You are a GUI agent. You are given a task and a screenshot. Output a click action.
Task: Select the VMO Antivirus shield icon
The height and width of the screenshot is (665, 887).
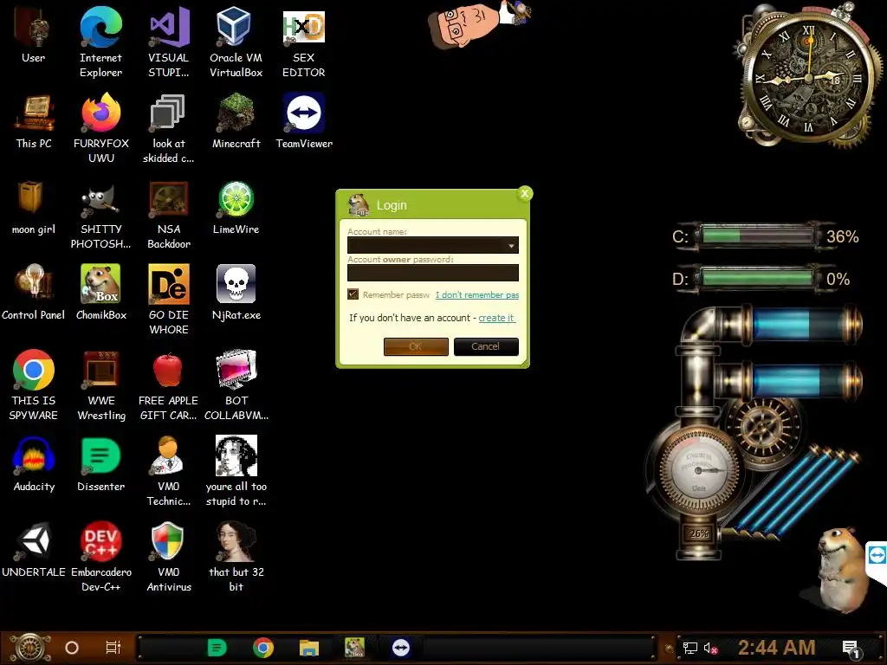[169, 557]
